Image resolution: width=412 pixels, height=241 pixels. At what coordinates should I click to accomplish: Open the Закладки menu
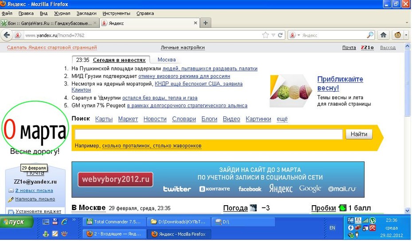86,13
